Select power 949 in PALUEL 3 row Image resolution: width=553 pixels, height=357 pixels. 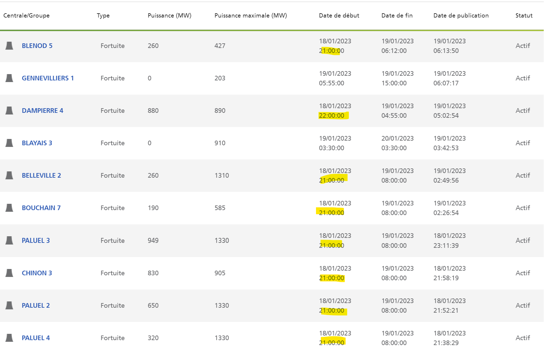click(x=153, y=241)
